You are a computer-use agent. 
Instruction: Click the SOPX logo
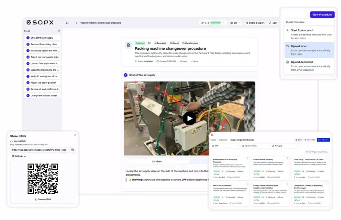pyautogui.click(x=40, y=22)
